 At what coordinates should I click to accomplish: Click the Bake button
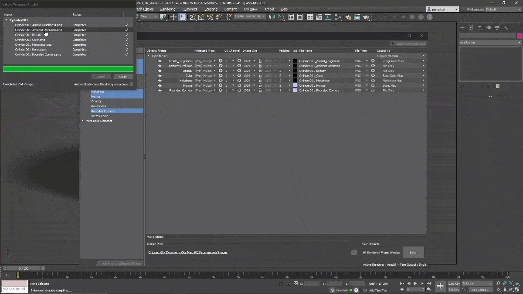[x=413, y=253]
